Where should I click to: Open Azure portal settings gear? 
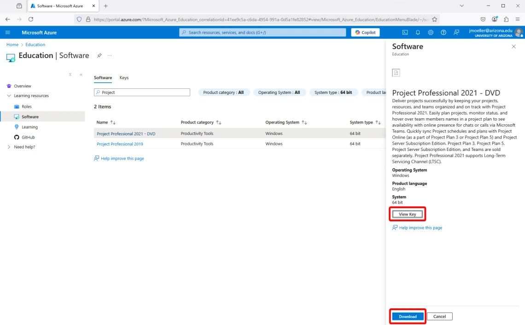pyautogui.click(x=431, y=33)
